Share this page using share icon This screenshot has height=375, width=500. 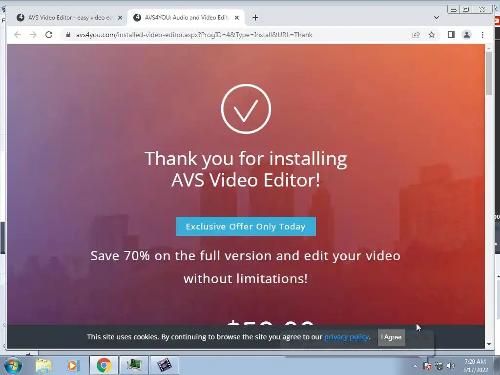[x=416, y=35]
